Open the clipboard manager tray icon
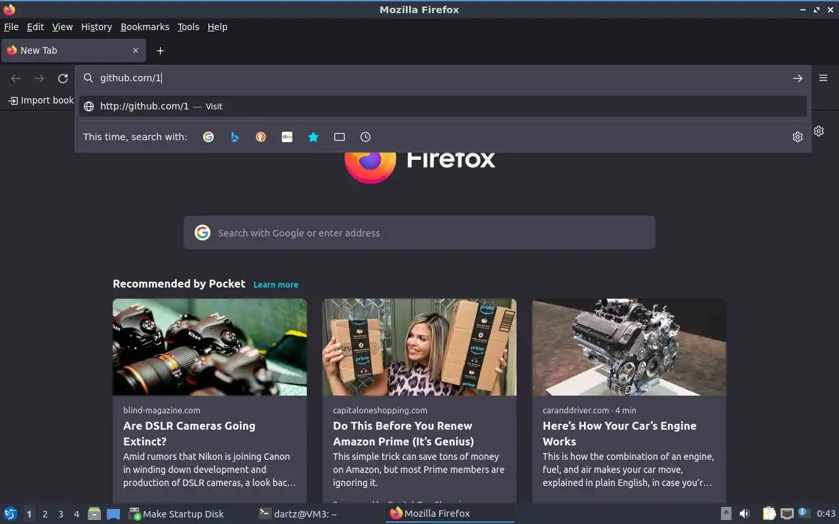Viewport: 839px width, 524px height. [x=769, y=514]
